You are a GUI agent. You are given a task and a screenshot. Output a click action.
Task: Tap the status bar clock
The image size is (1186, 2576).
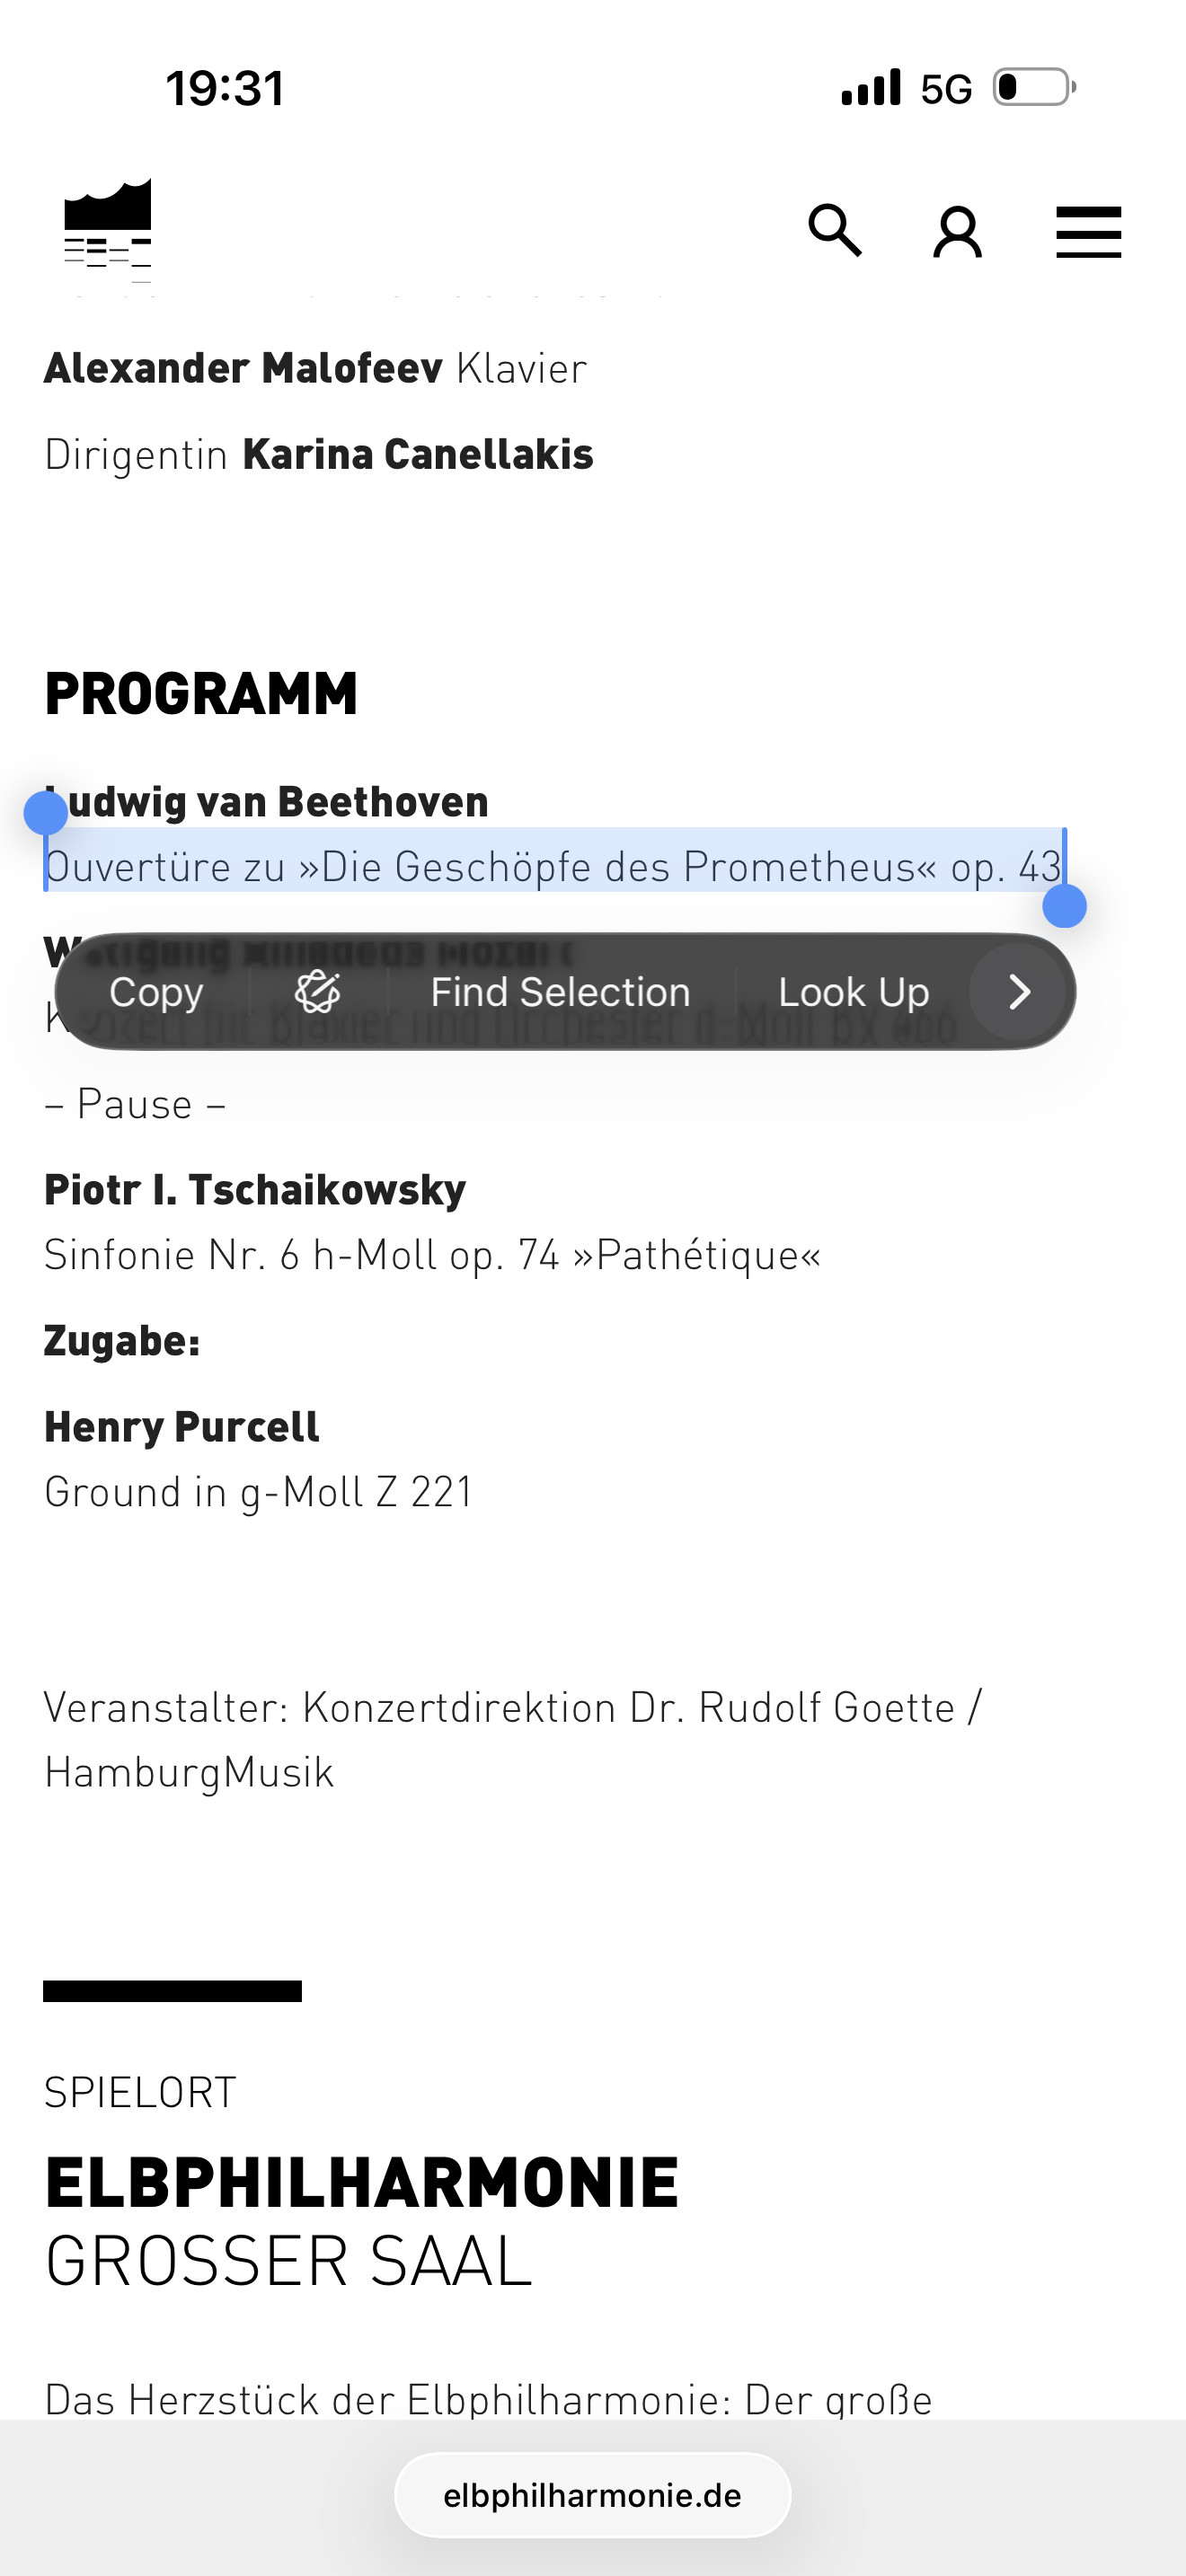(225, 88)
